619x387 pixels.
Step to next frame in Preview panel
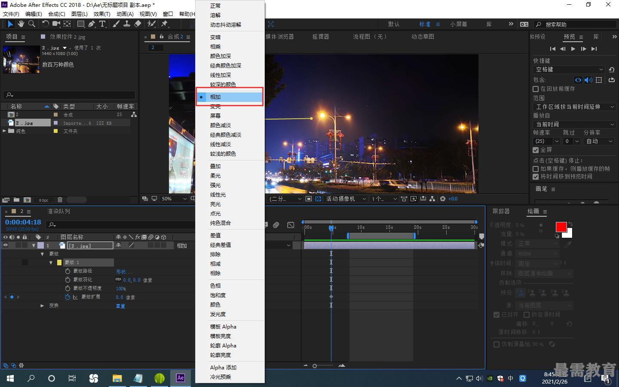pos(583,49)
